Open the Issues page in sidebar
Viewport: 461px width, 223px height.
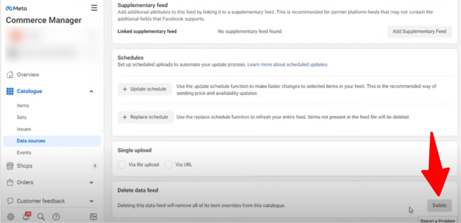pyautogui.click(x=24, y=129)
